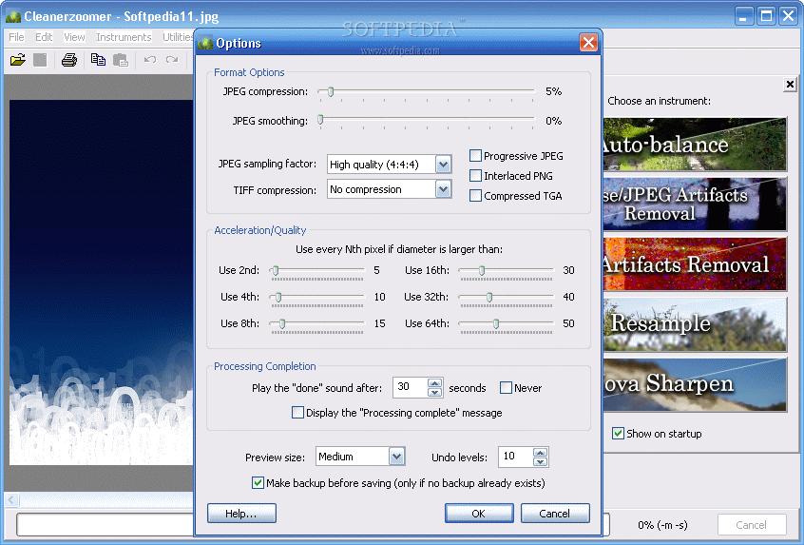Click the Cleanerzoomer title bar icon

point(13,16)
